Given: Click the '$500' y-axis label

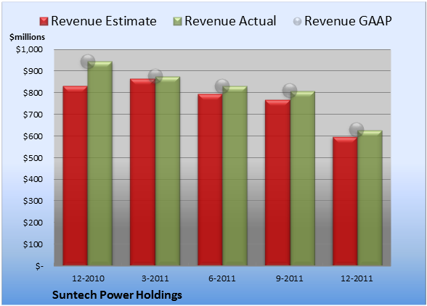Looking at the screenshot, I should click(33, 158).
